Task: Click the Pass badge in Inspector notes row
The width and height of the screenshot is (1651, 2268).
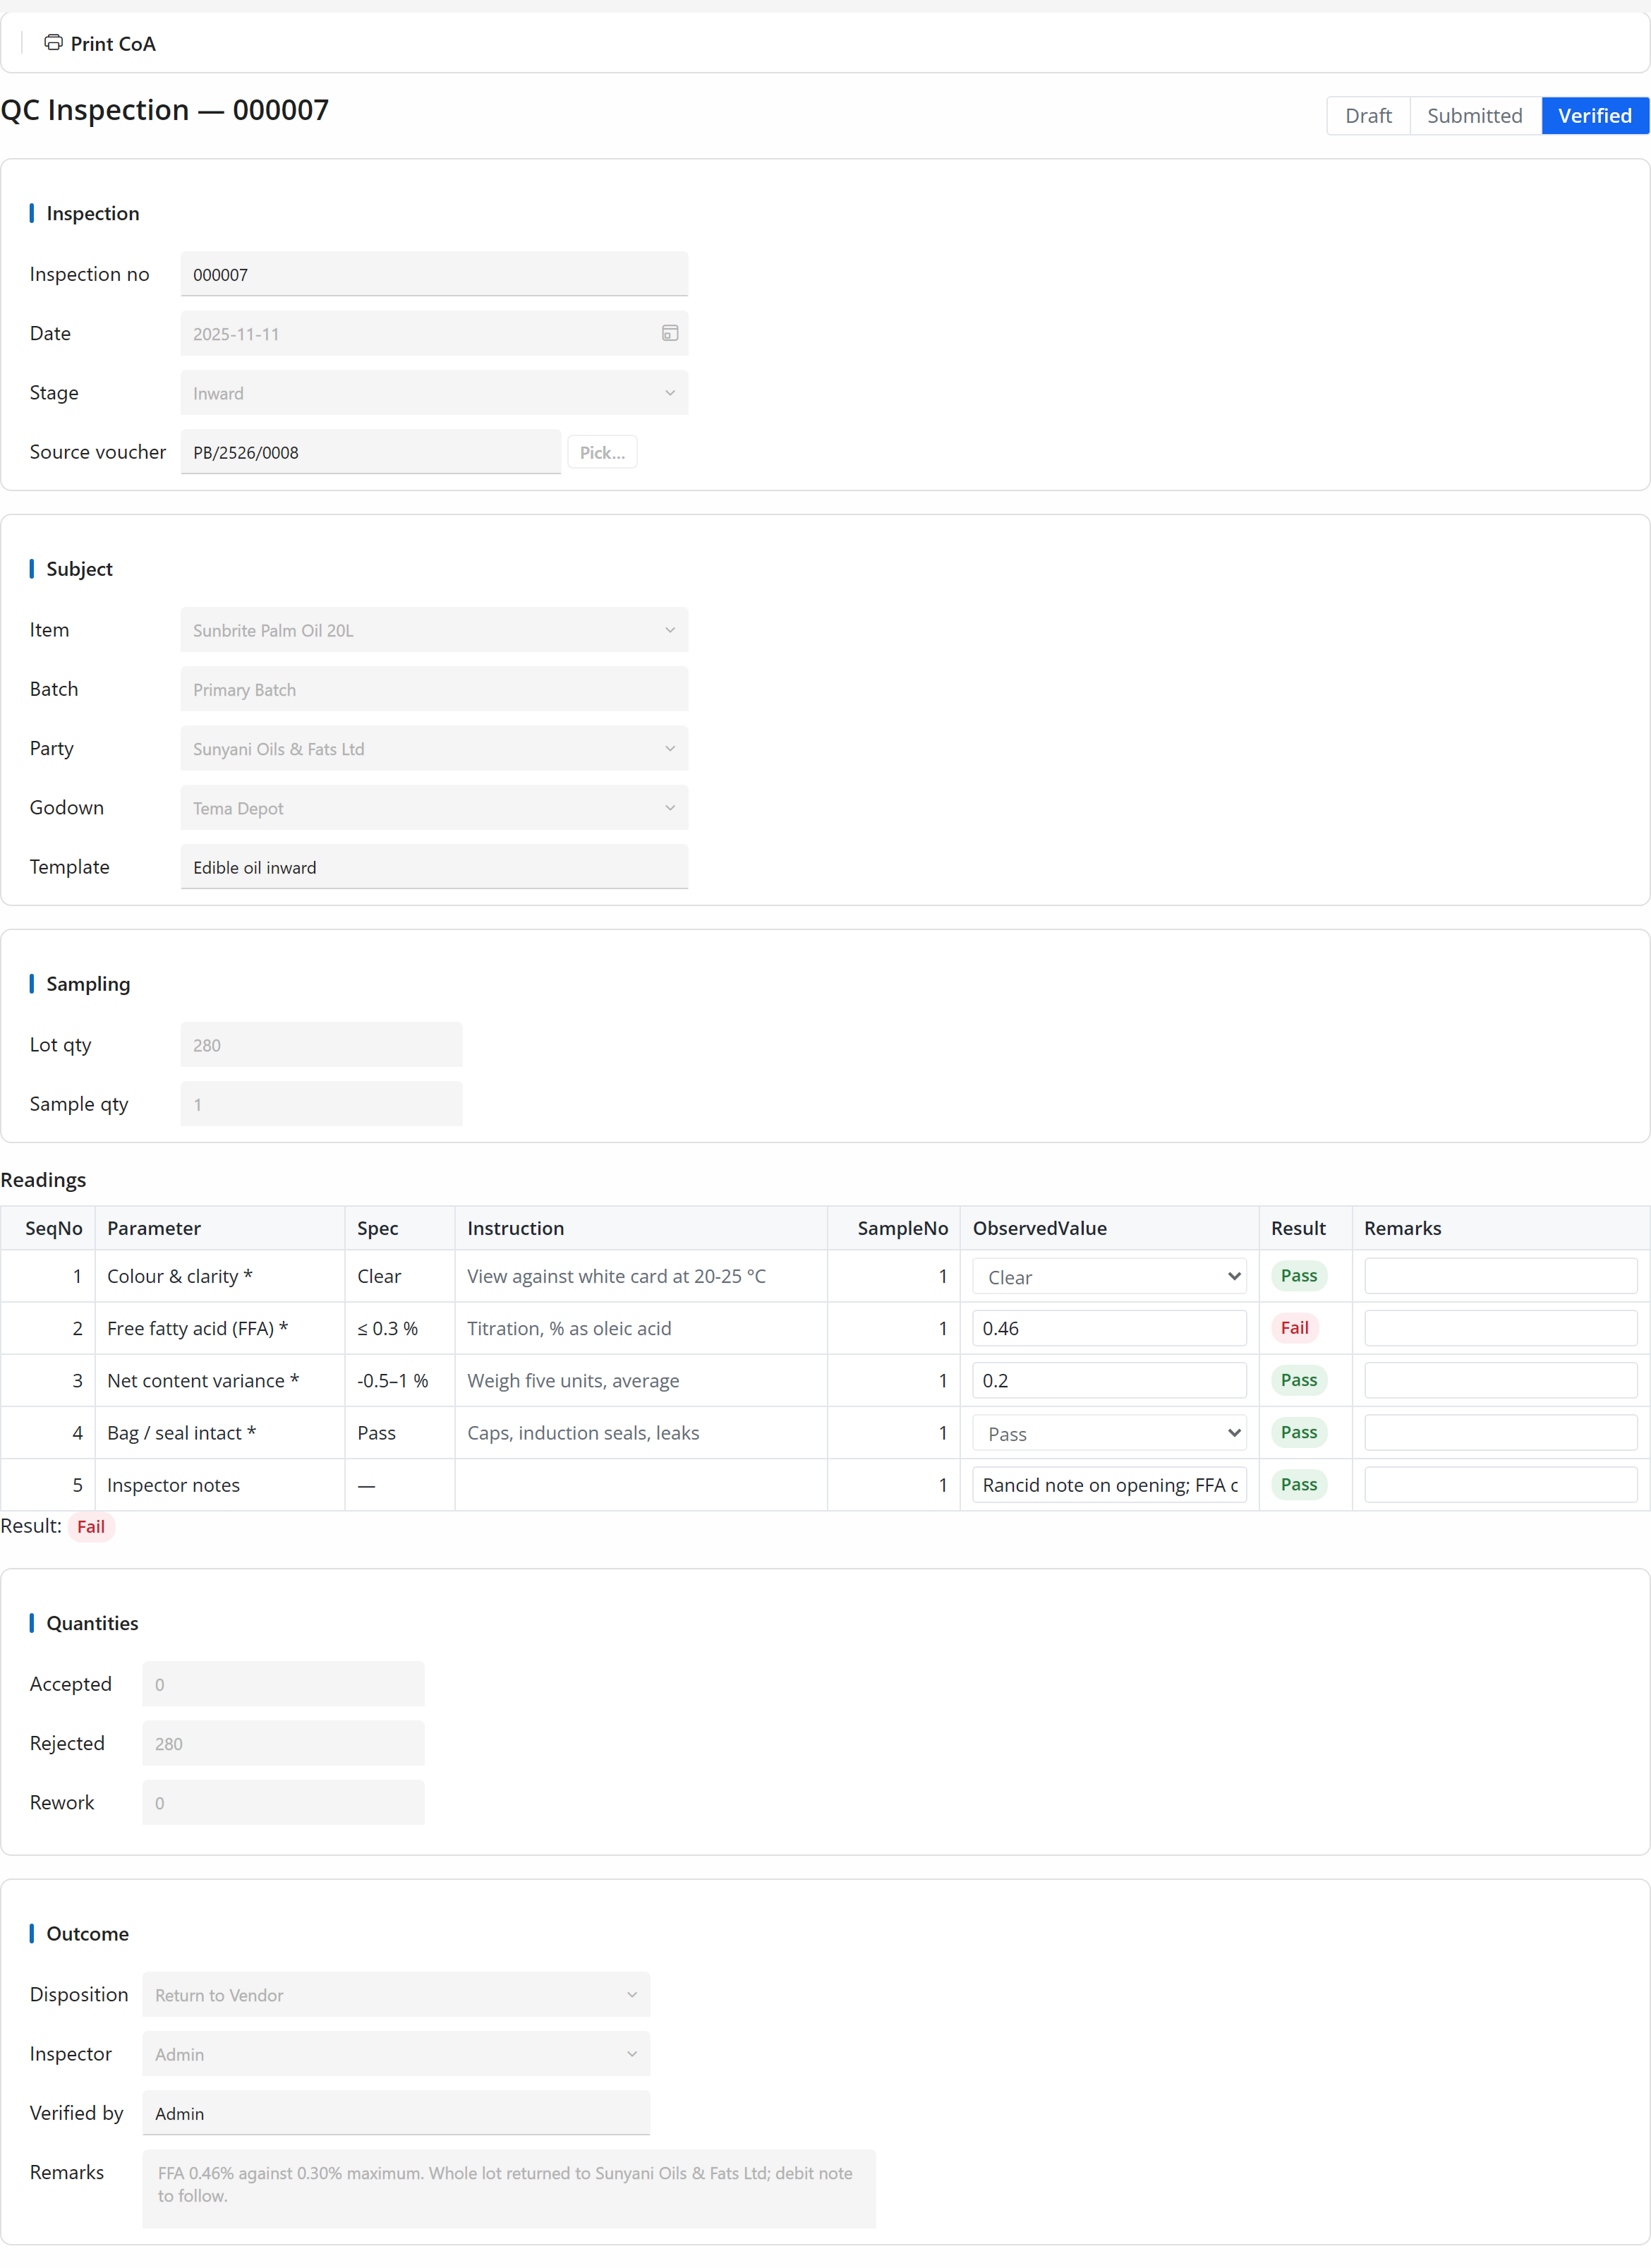Action: 1298,1485
